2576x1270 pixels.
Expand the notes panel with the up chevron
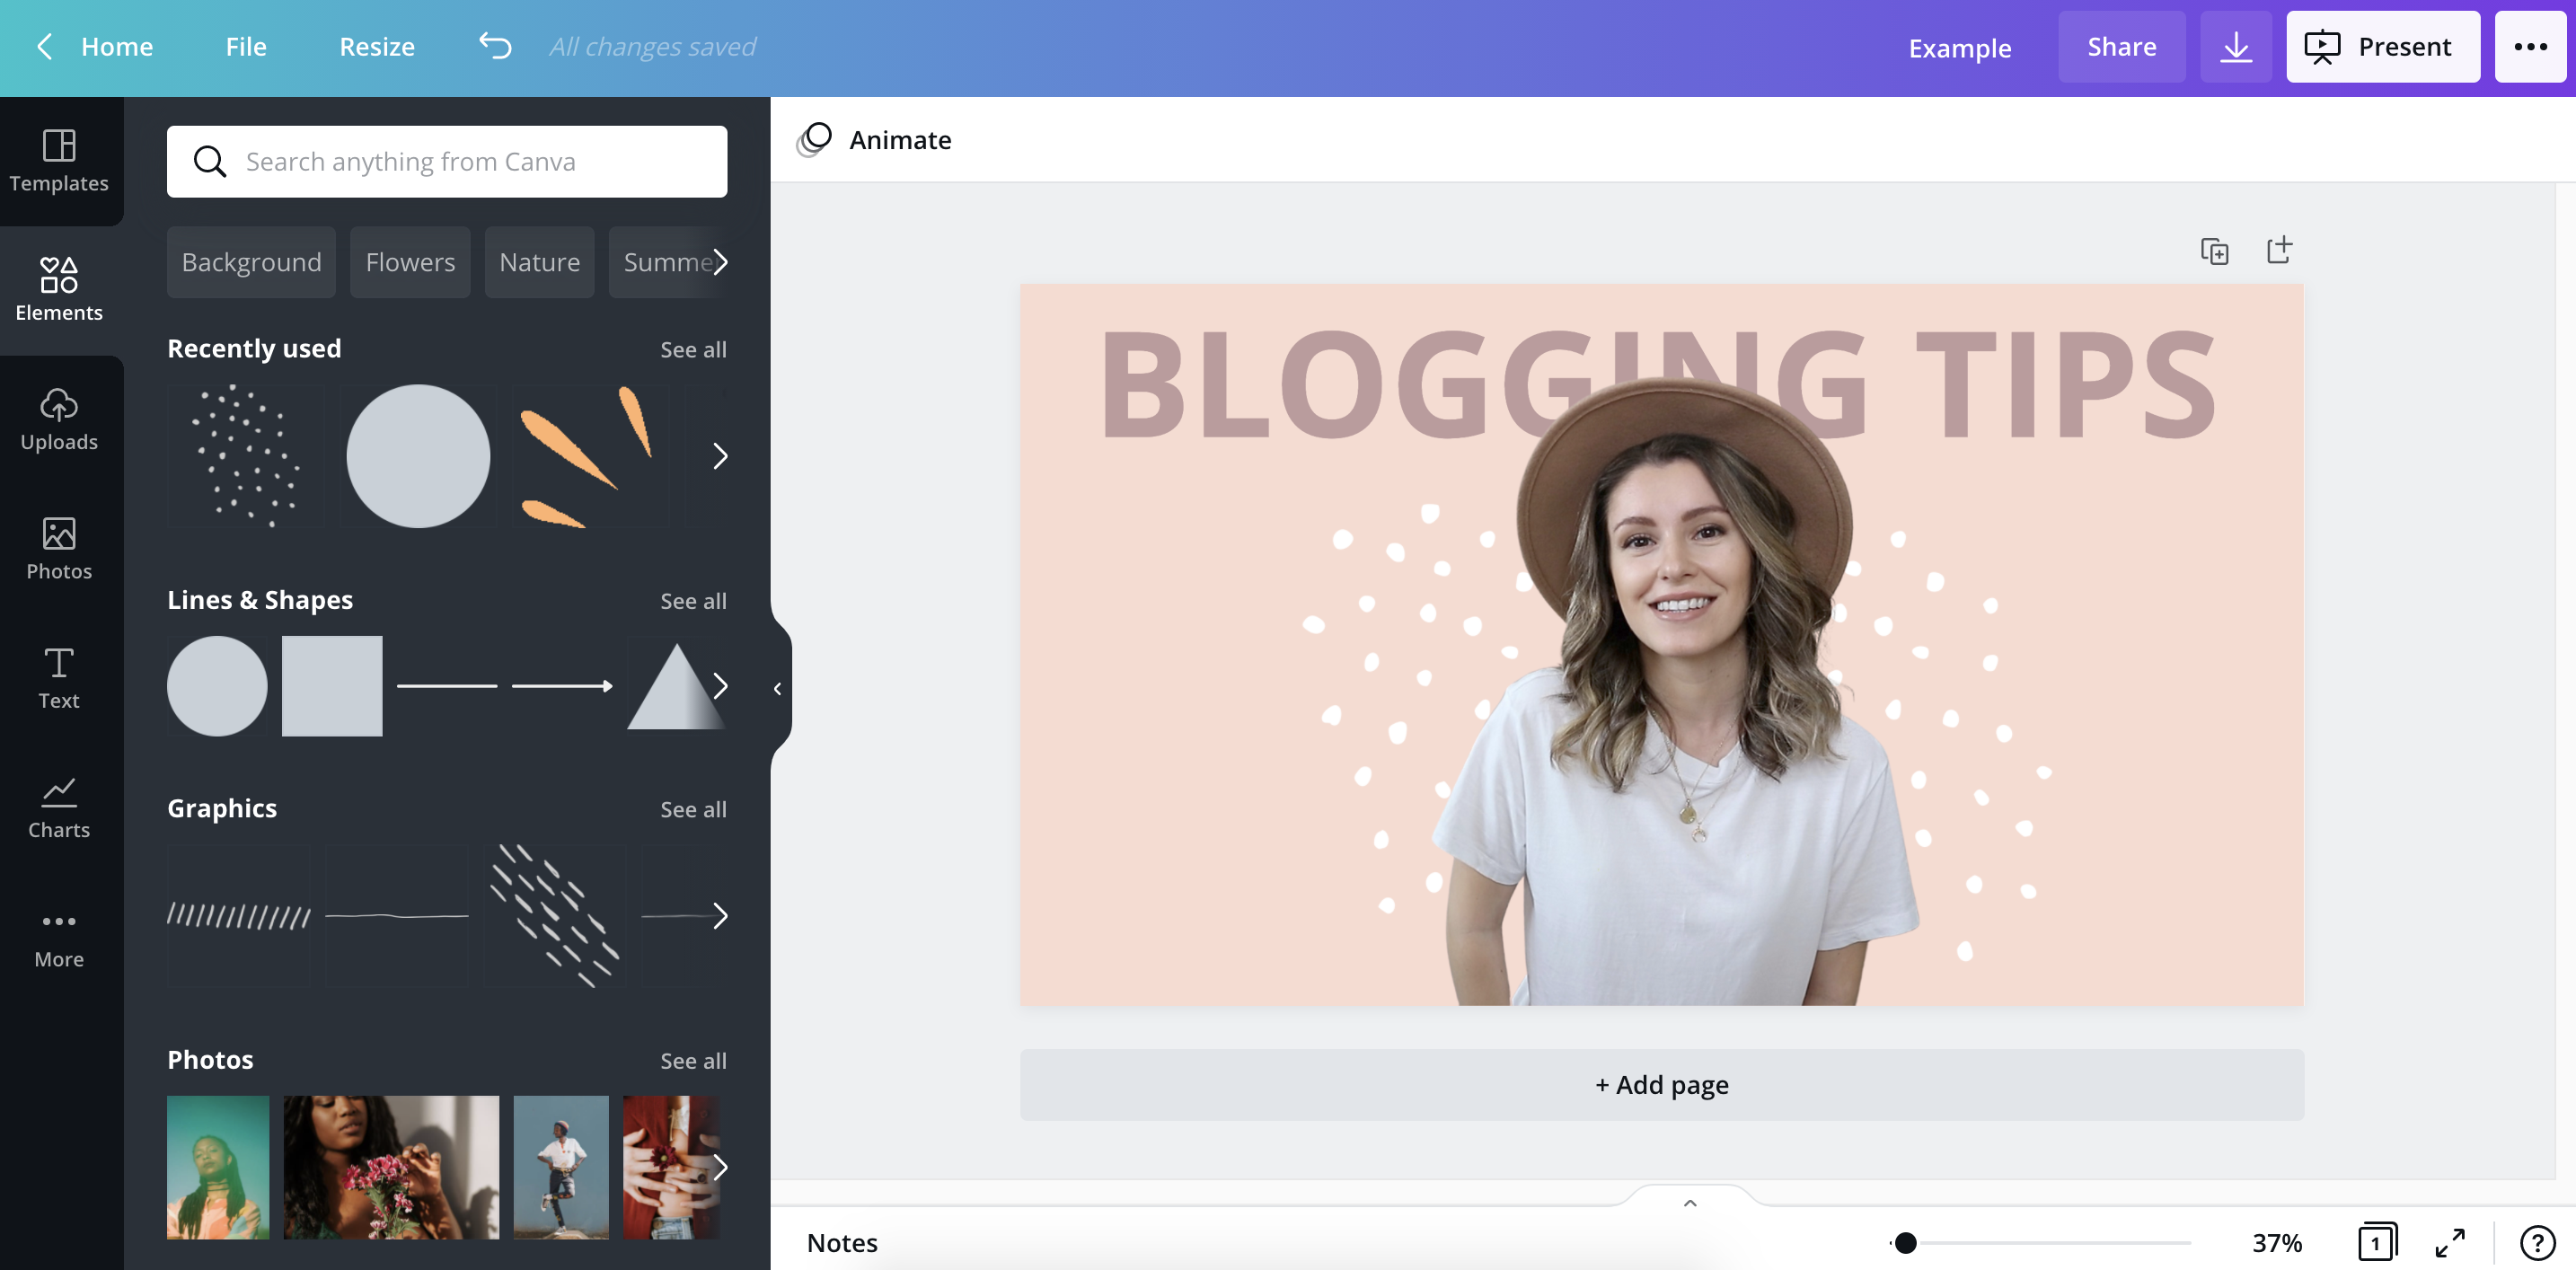[1690, 1203]
